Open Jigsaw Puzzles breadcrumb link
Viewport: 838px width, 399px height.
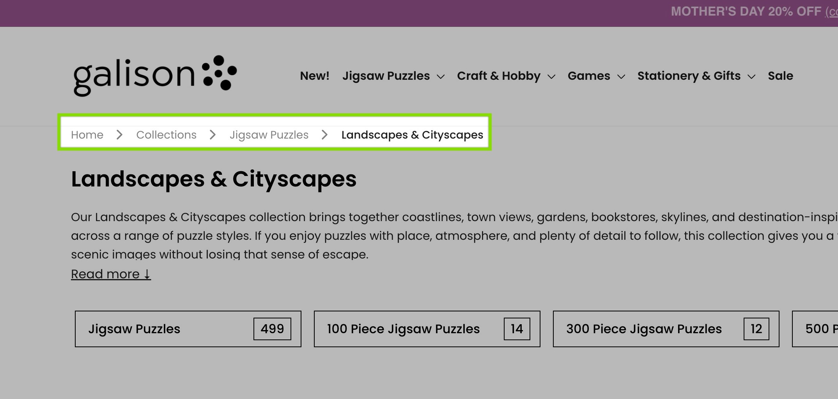tap(269, 135)
